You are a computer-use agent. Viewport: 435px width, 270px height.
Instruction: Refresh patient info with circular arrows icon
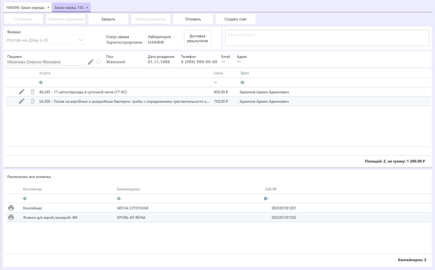pos(99,62)
